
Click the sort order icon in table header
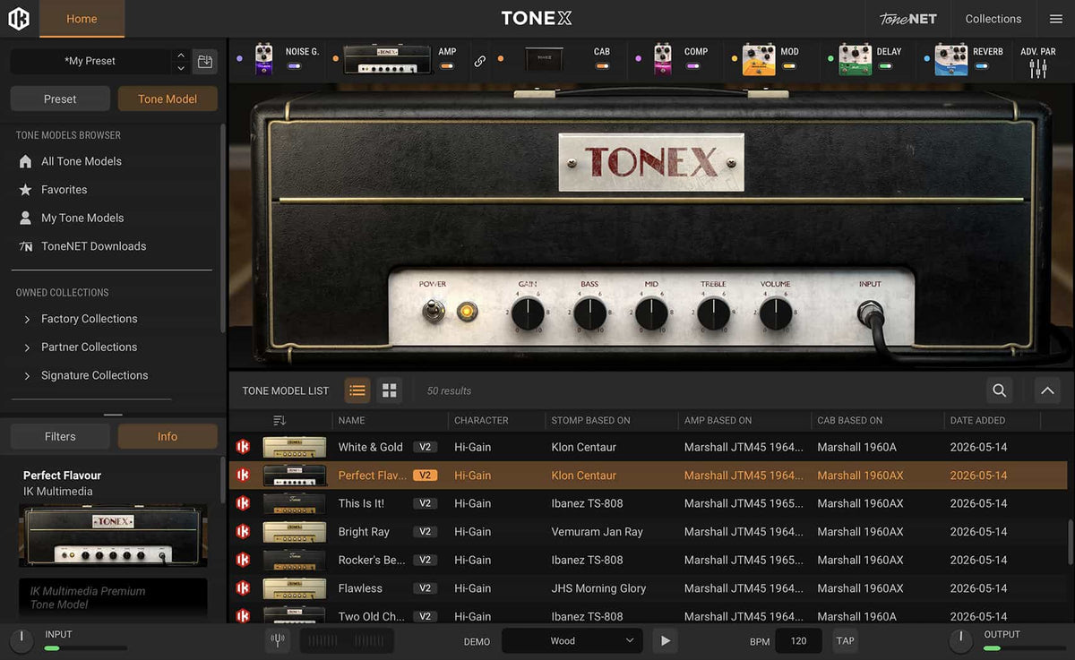(279, 420)
